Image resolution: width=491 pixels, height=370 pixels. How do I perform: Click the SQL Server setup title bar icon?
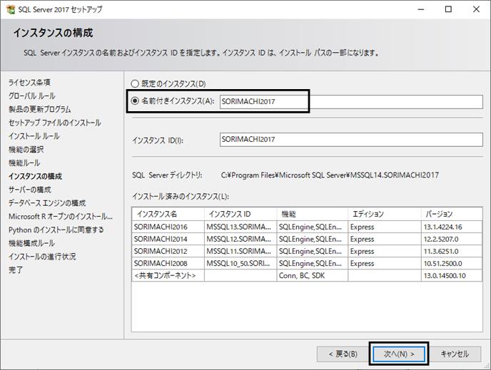coord(11,9)
